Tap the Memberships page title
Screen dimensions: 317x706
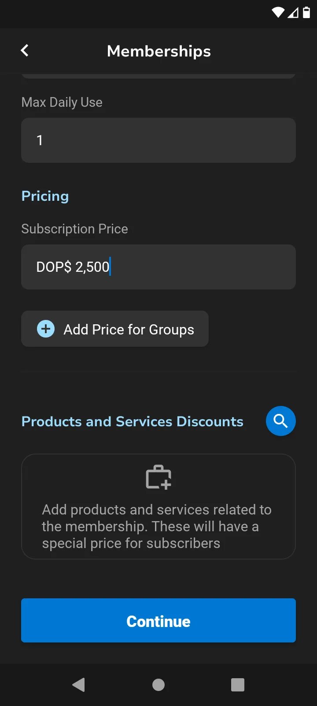point(159,51)
